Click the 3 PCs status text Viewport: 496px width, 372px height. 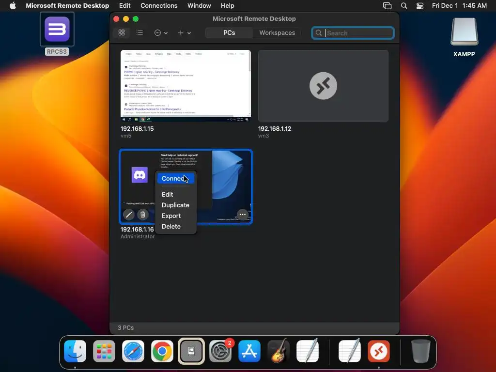point(125,328)
